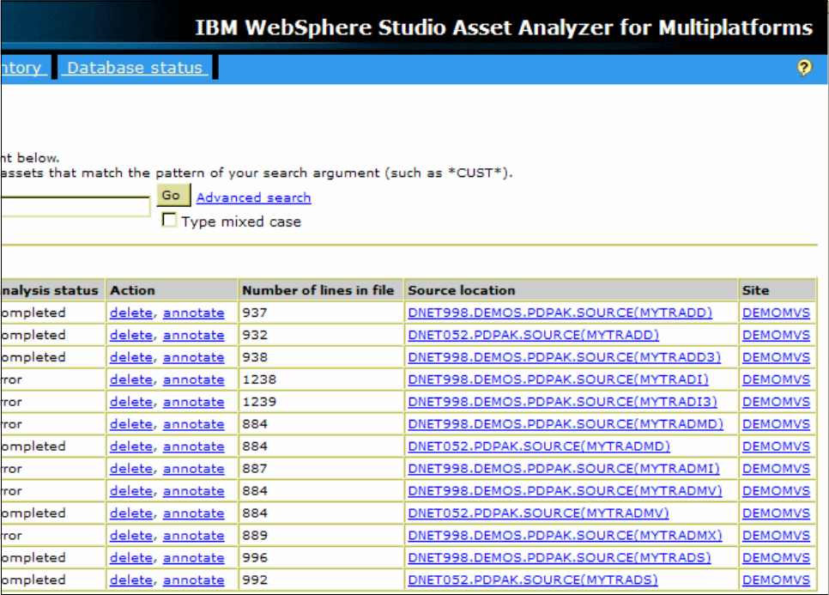Open DNET052.PDPAK.SOURCE(MYTRADMD) source link
This screenshot has width=829, height=595.
[539, 446]
